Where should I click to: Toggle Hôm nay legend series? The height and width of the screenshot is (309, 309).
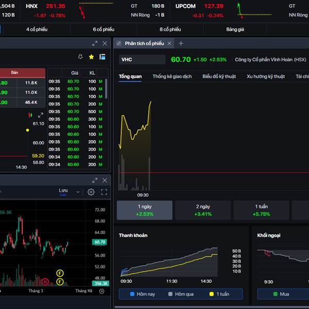coord(143,294)
